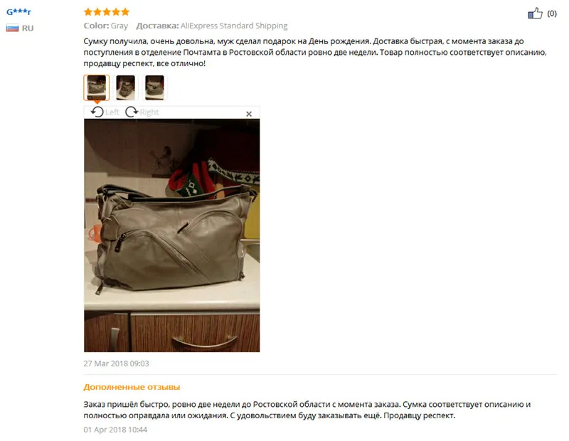
Task: Open the second bag thumbnail
Action: (126, 87)
